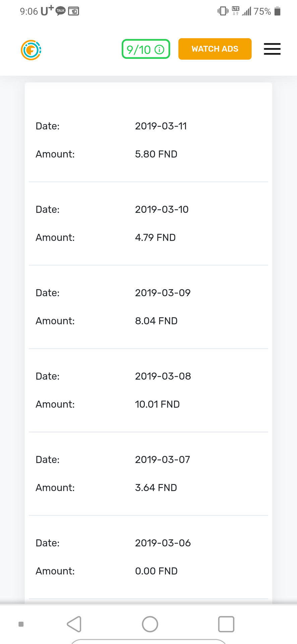Tap the info icon beside 9/10
This screenshot has width=297, height=644.
tap(160, 50)
